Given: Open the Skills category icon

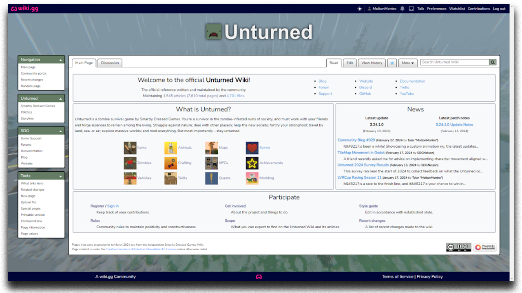Looking at the screenshot, I should [x=171, y=178].
